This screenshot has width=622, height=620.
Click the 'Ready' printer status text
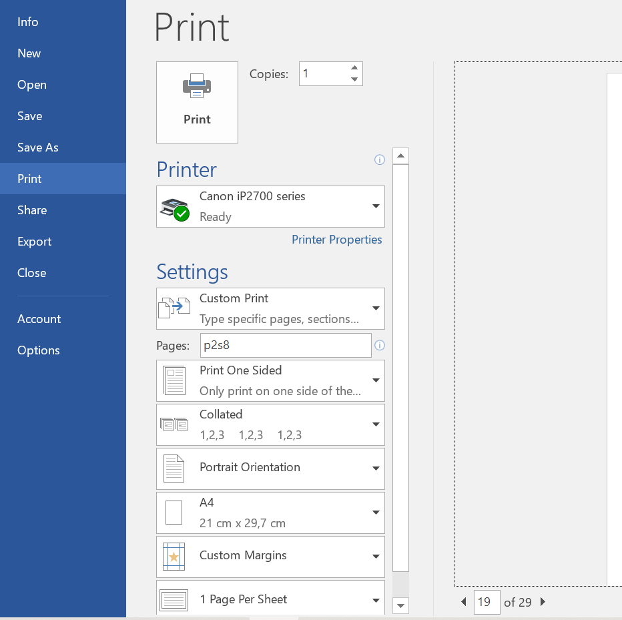pyautogui.click(x=216, y=217)
